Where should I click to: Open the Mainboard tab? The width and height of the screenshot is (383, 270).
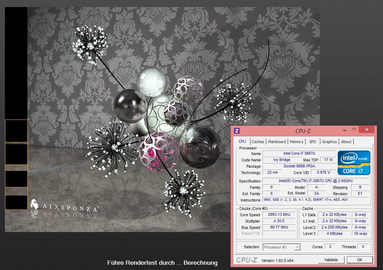click(x=277, y=142)
